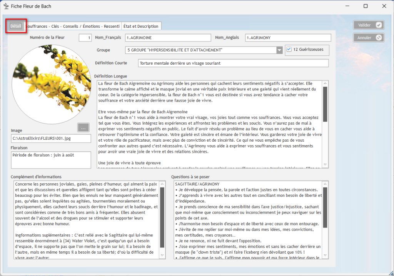Click the application icon in the title bar
Screen dimensions: 394x276
click(6, 6)
